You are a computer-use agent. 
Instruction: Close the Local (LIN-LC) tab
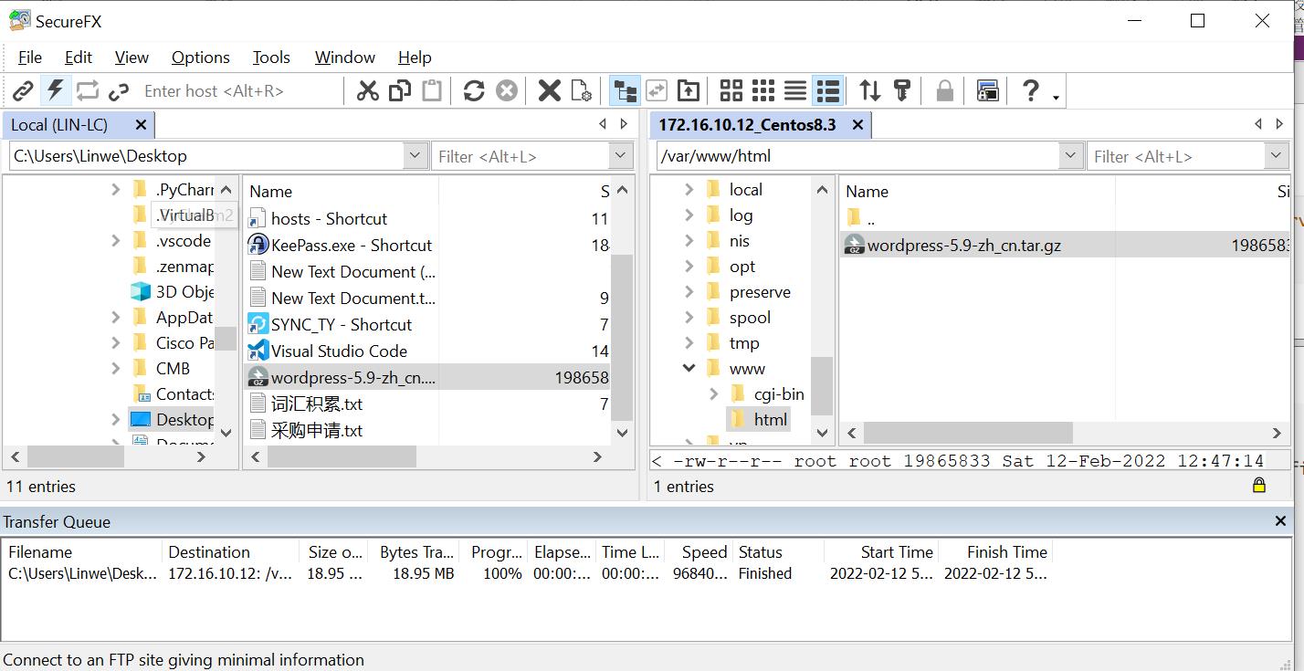pos(141,124)
